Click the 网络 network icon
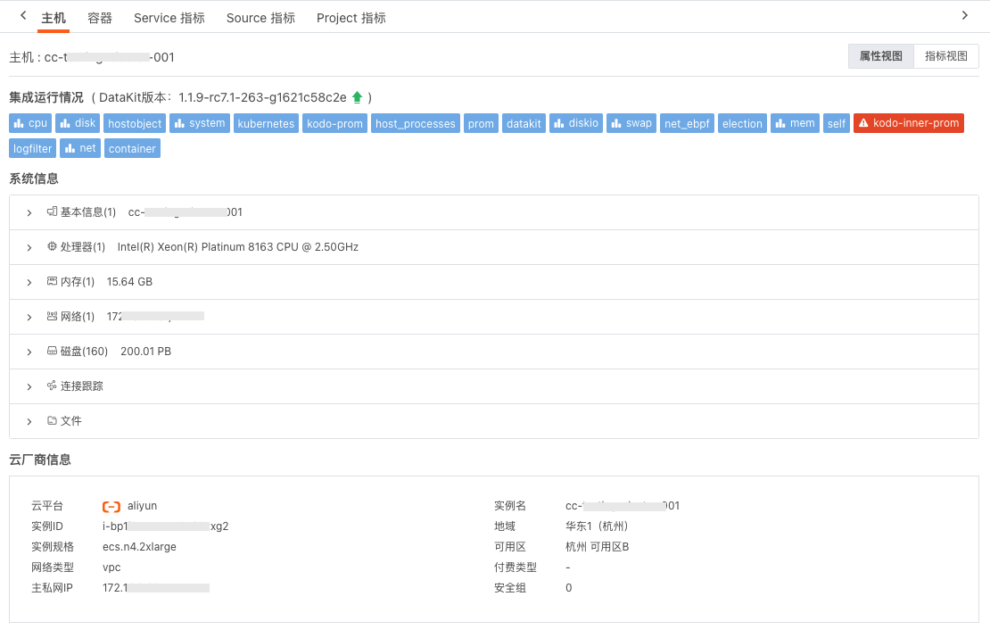 [x=52, y=316]
